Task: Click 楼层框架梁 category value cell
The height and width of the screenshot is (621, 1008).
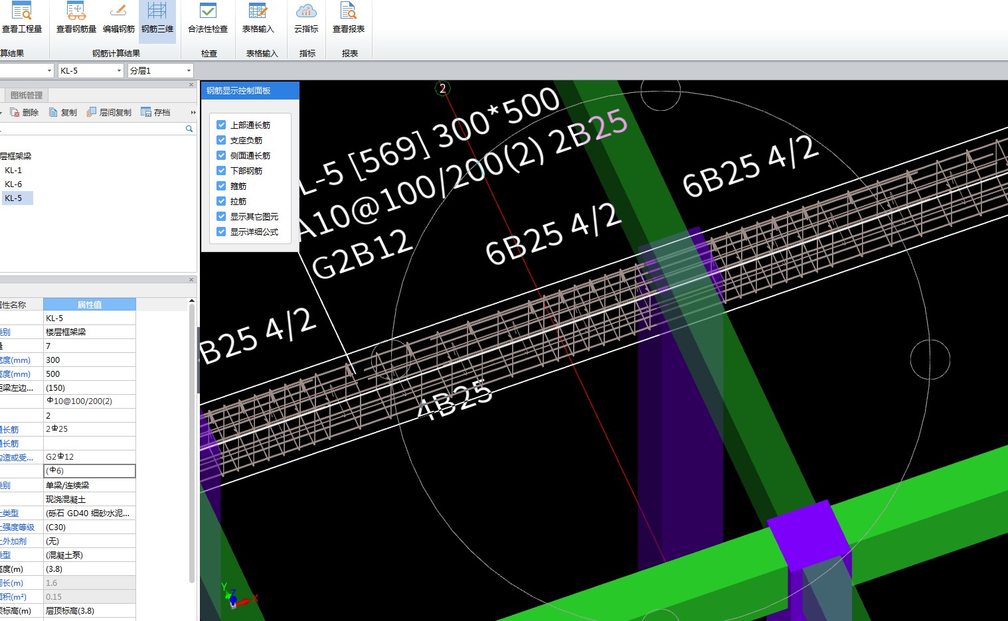Action: click(x=90, y=332)
